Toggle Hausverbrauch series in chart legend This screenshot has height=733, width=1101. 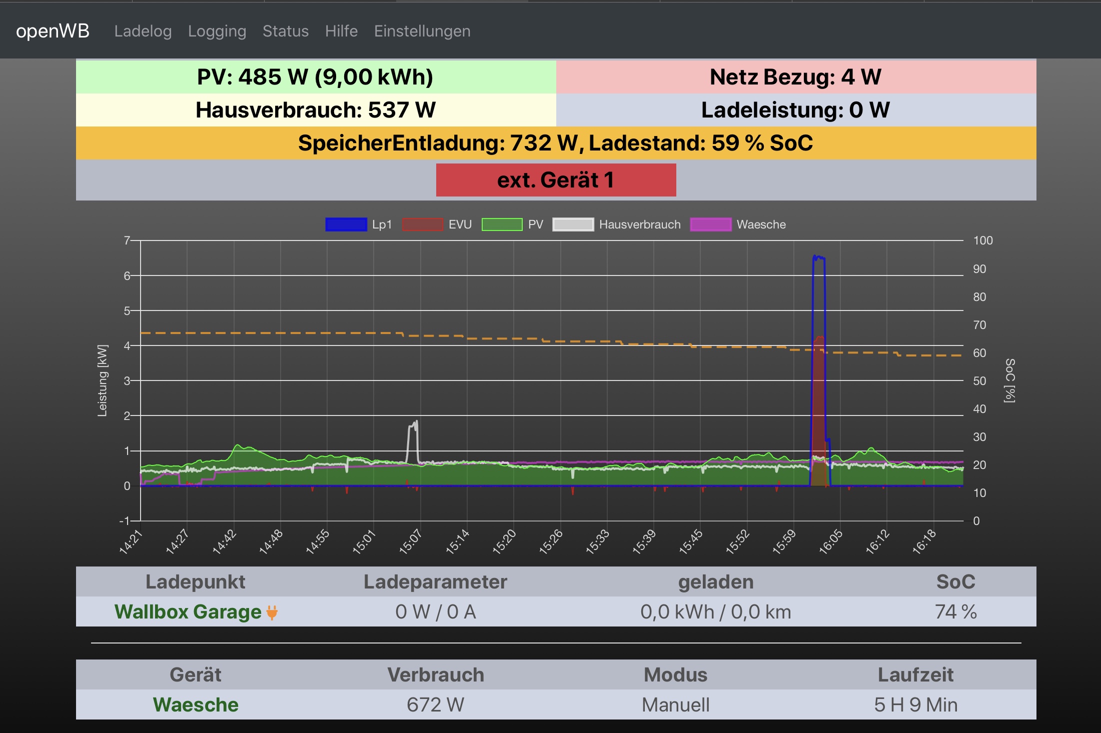coord(573,224)
